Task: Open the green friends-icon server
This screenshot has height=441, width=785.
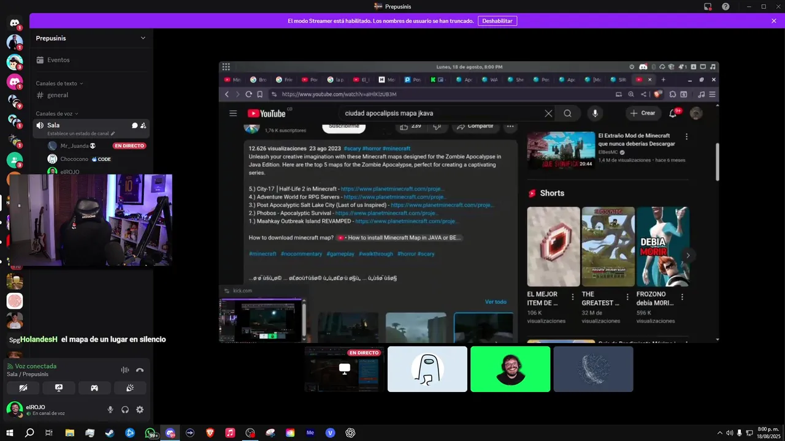Action: pos(15,160)
